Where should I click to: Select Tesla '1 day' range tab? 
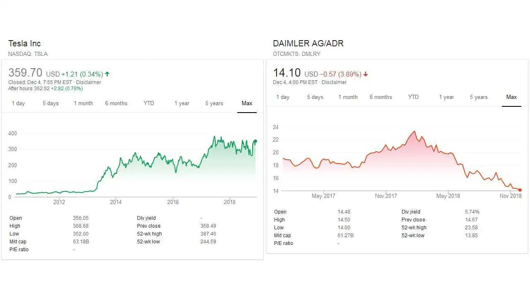[x=18, y=103]
